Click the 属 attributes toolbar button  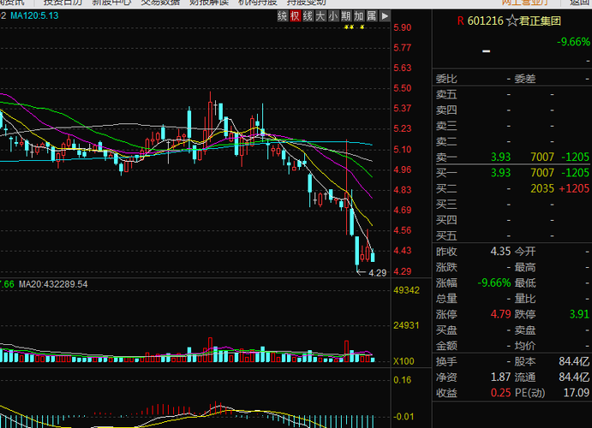372,16
